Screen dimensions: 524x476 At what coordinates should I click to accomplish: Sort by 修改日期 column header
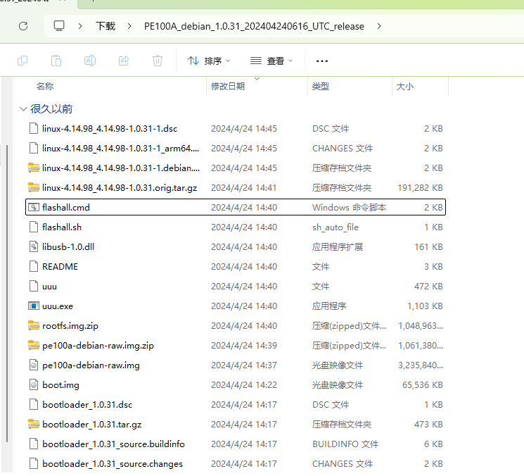click(228, 87)
